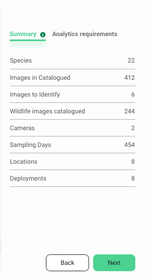
Task: Select the Locations row label
Action: [x=24, y=162]
